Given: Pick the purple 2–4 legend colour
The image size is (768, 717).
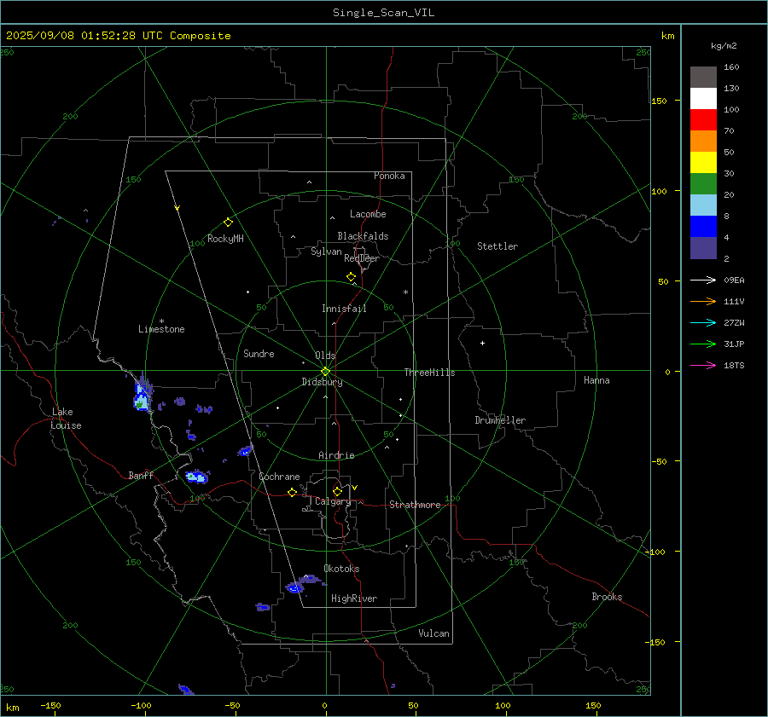Looking at the screenshot, I should point(703,247).
